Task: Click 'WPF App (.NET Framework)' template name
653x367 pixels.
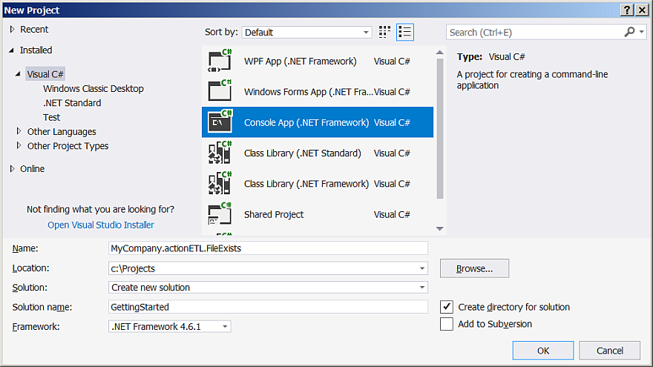Action: (301, 61)
